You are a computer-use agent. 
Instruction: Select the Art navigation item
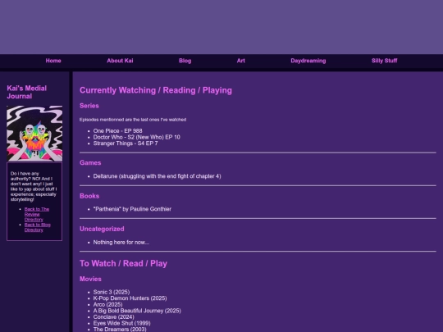[x=240, y=61]
